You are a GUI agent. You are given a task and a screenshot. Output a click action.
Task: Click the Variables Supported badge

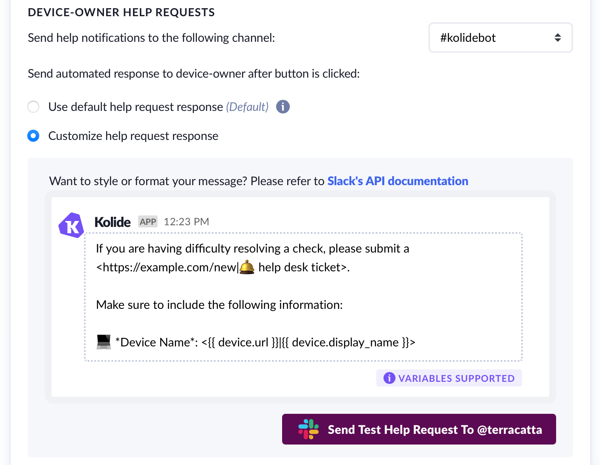[449, 378]
